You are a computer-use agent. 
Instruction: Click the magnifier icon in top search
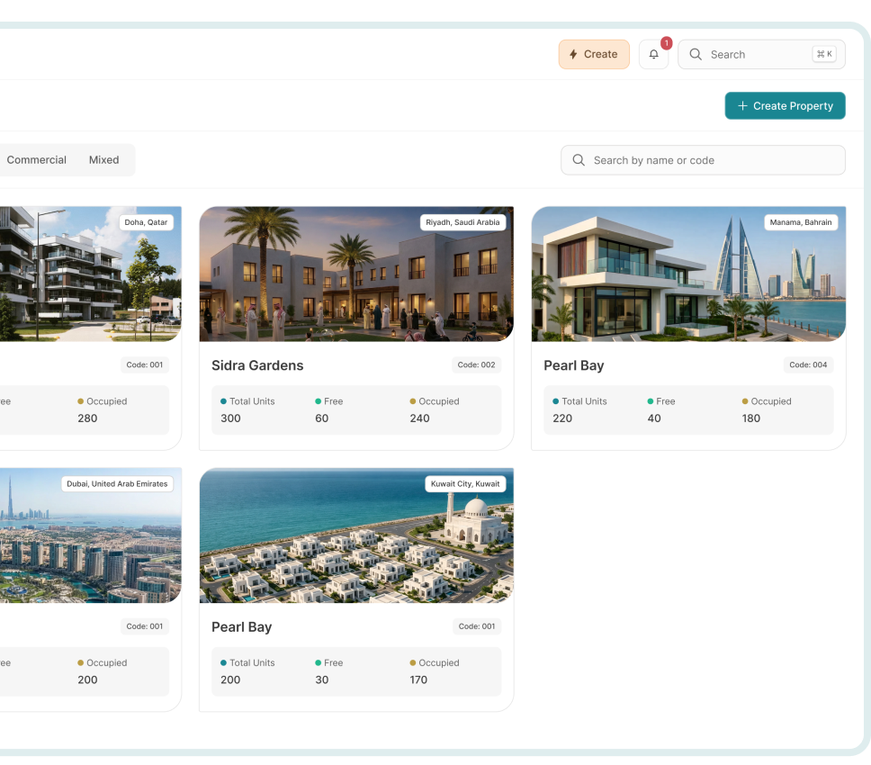[x=696, y=54]
